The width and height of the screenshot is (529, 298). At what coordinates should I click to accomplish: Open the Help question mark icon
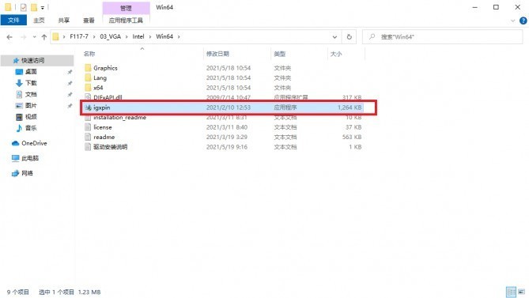pyautogui.click(x=523, y=21)
